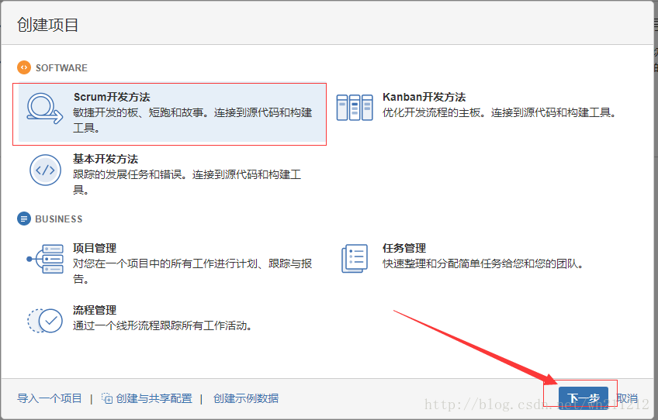This screenshot has width=658, height=420.
Task: Open the 创建示例数据 link
Action: tap(246, 398)
